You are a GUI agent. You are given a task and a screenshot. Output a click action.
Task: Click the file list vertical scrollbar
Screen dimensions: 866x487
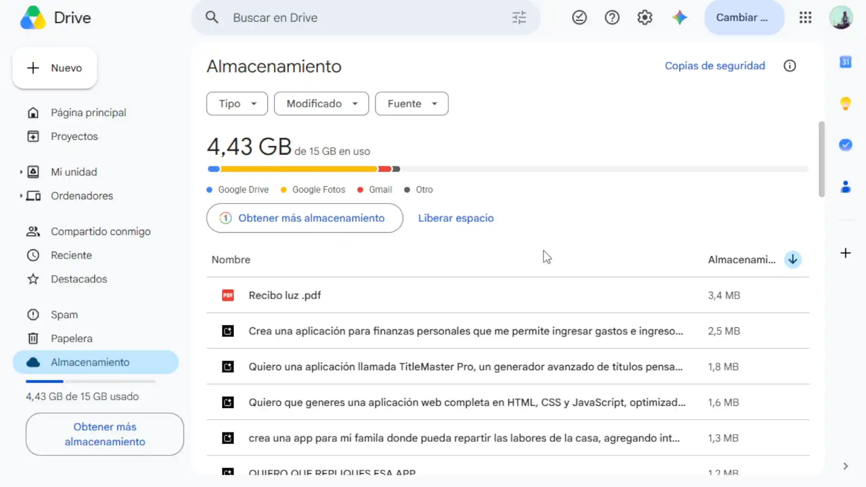tap(821, 159)
